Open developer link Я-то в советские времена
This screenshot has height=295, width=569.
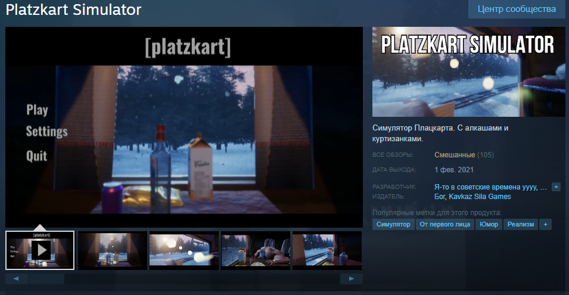(x=486, y=187)
